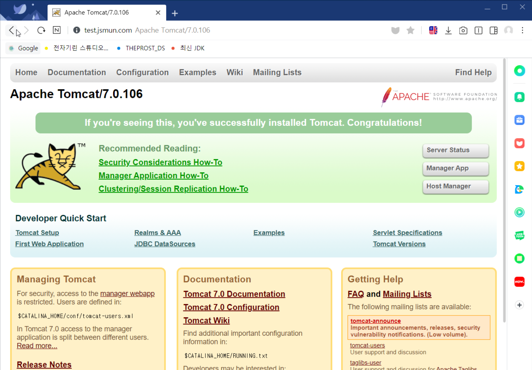The width and height of the screenshot is (532, 370).
Task: Open the 전자기린 스튜디오 bookmark
Action: (x=77, y=48)
